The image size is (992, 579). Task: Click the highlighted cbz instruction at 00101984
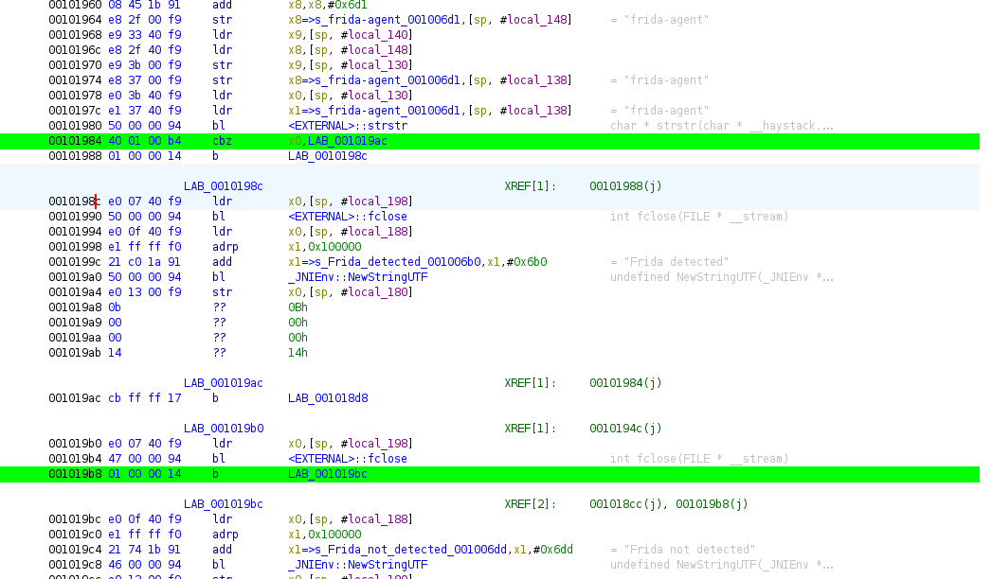[x=490, y=141]
